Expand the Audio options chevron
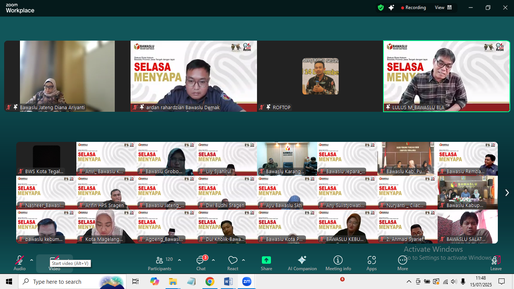The image size is (514, 289). click(31, 260)
